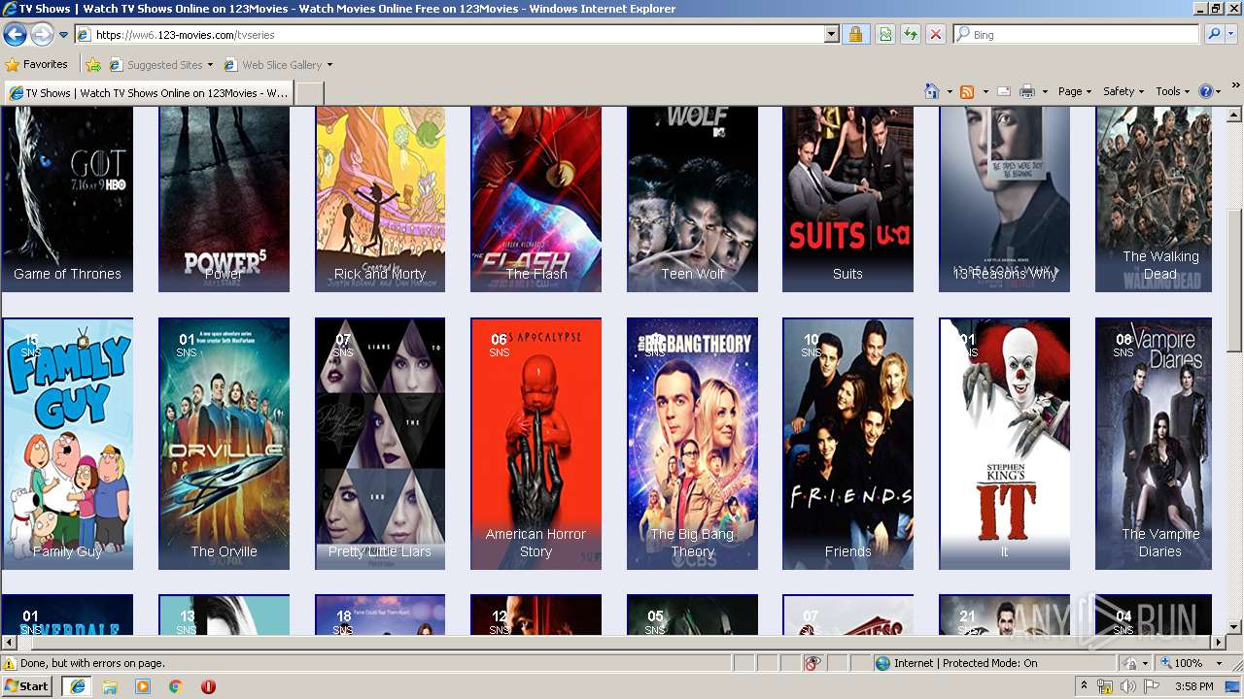1244x699 pixels.
Task: Click the vertical scrollbar up arrow
Action: [1234, 116]
